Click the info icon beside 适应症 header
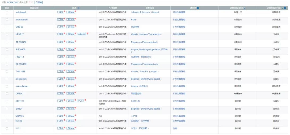The width and height of the screenshot is (290, 135). 198,8
